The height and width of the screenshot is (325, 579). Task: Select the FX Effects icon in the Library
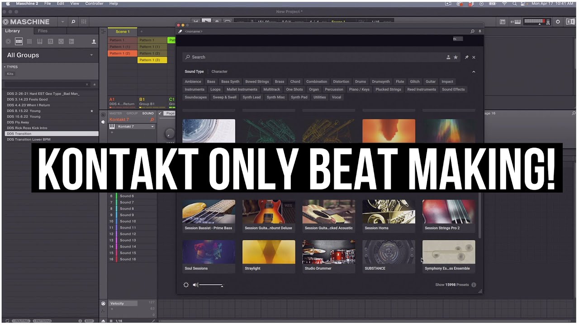[50, 42]
